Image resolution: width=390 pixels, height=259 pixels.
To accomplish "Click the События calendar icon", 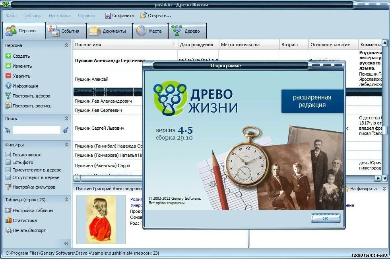I will (54, 31).
